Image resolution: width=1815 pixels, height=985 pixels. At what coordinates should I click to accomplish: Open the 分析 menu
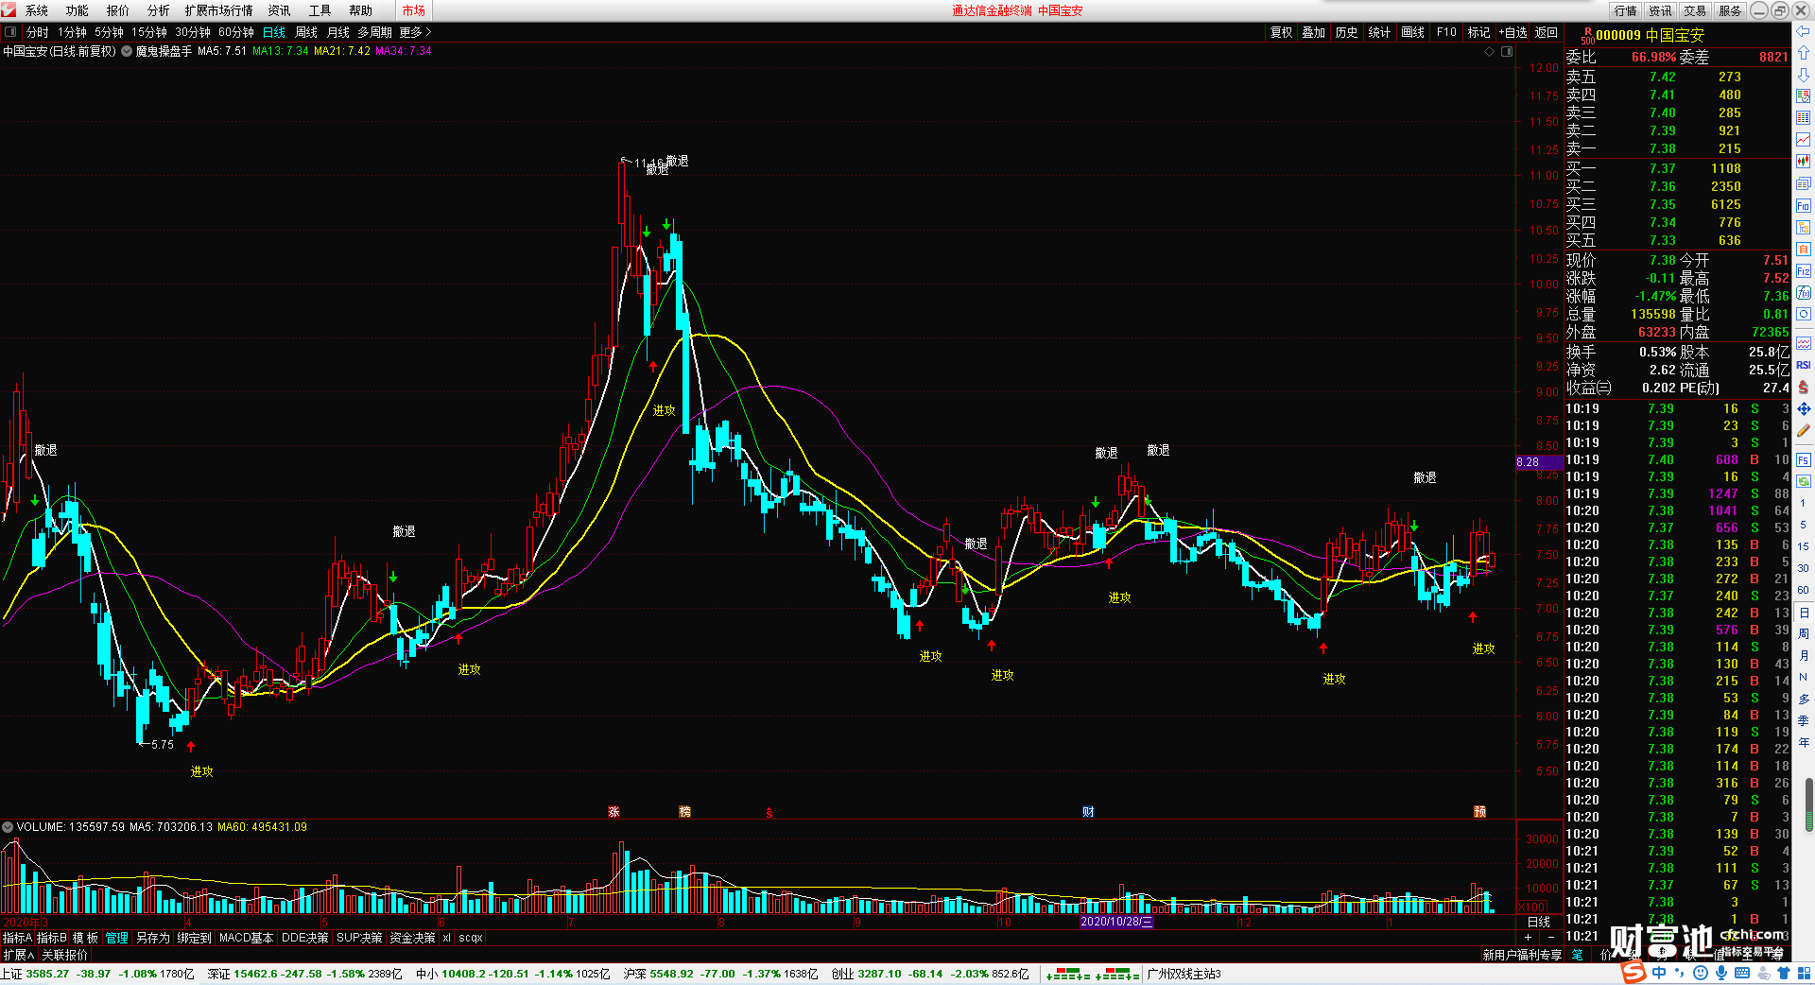pos(159,10)
